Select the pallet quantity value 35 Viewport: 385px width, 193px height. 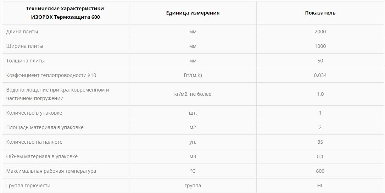[x=320, y=142]
